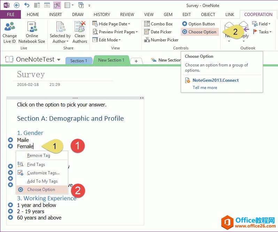The width and height of the screenshot is (278, 232).
Task: Undo the last action
Action: (27, 5)
